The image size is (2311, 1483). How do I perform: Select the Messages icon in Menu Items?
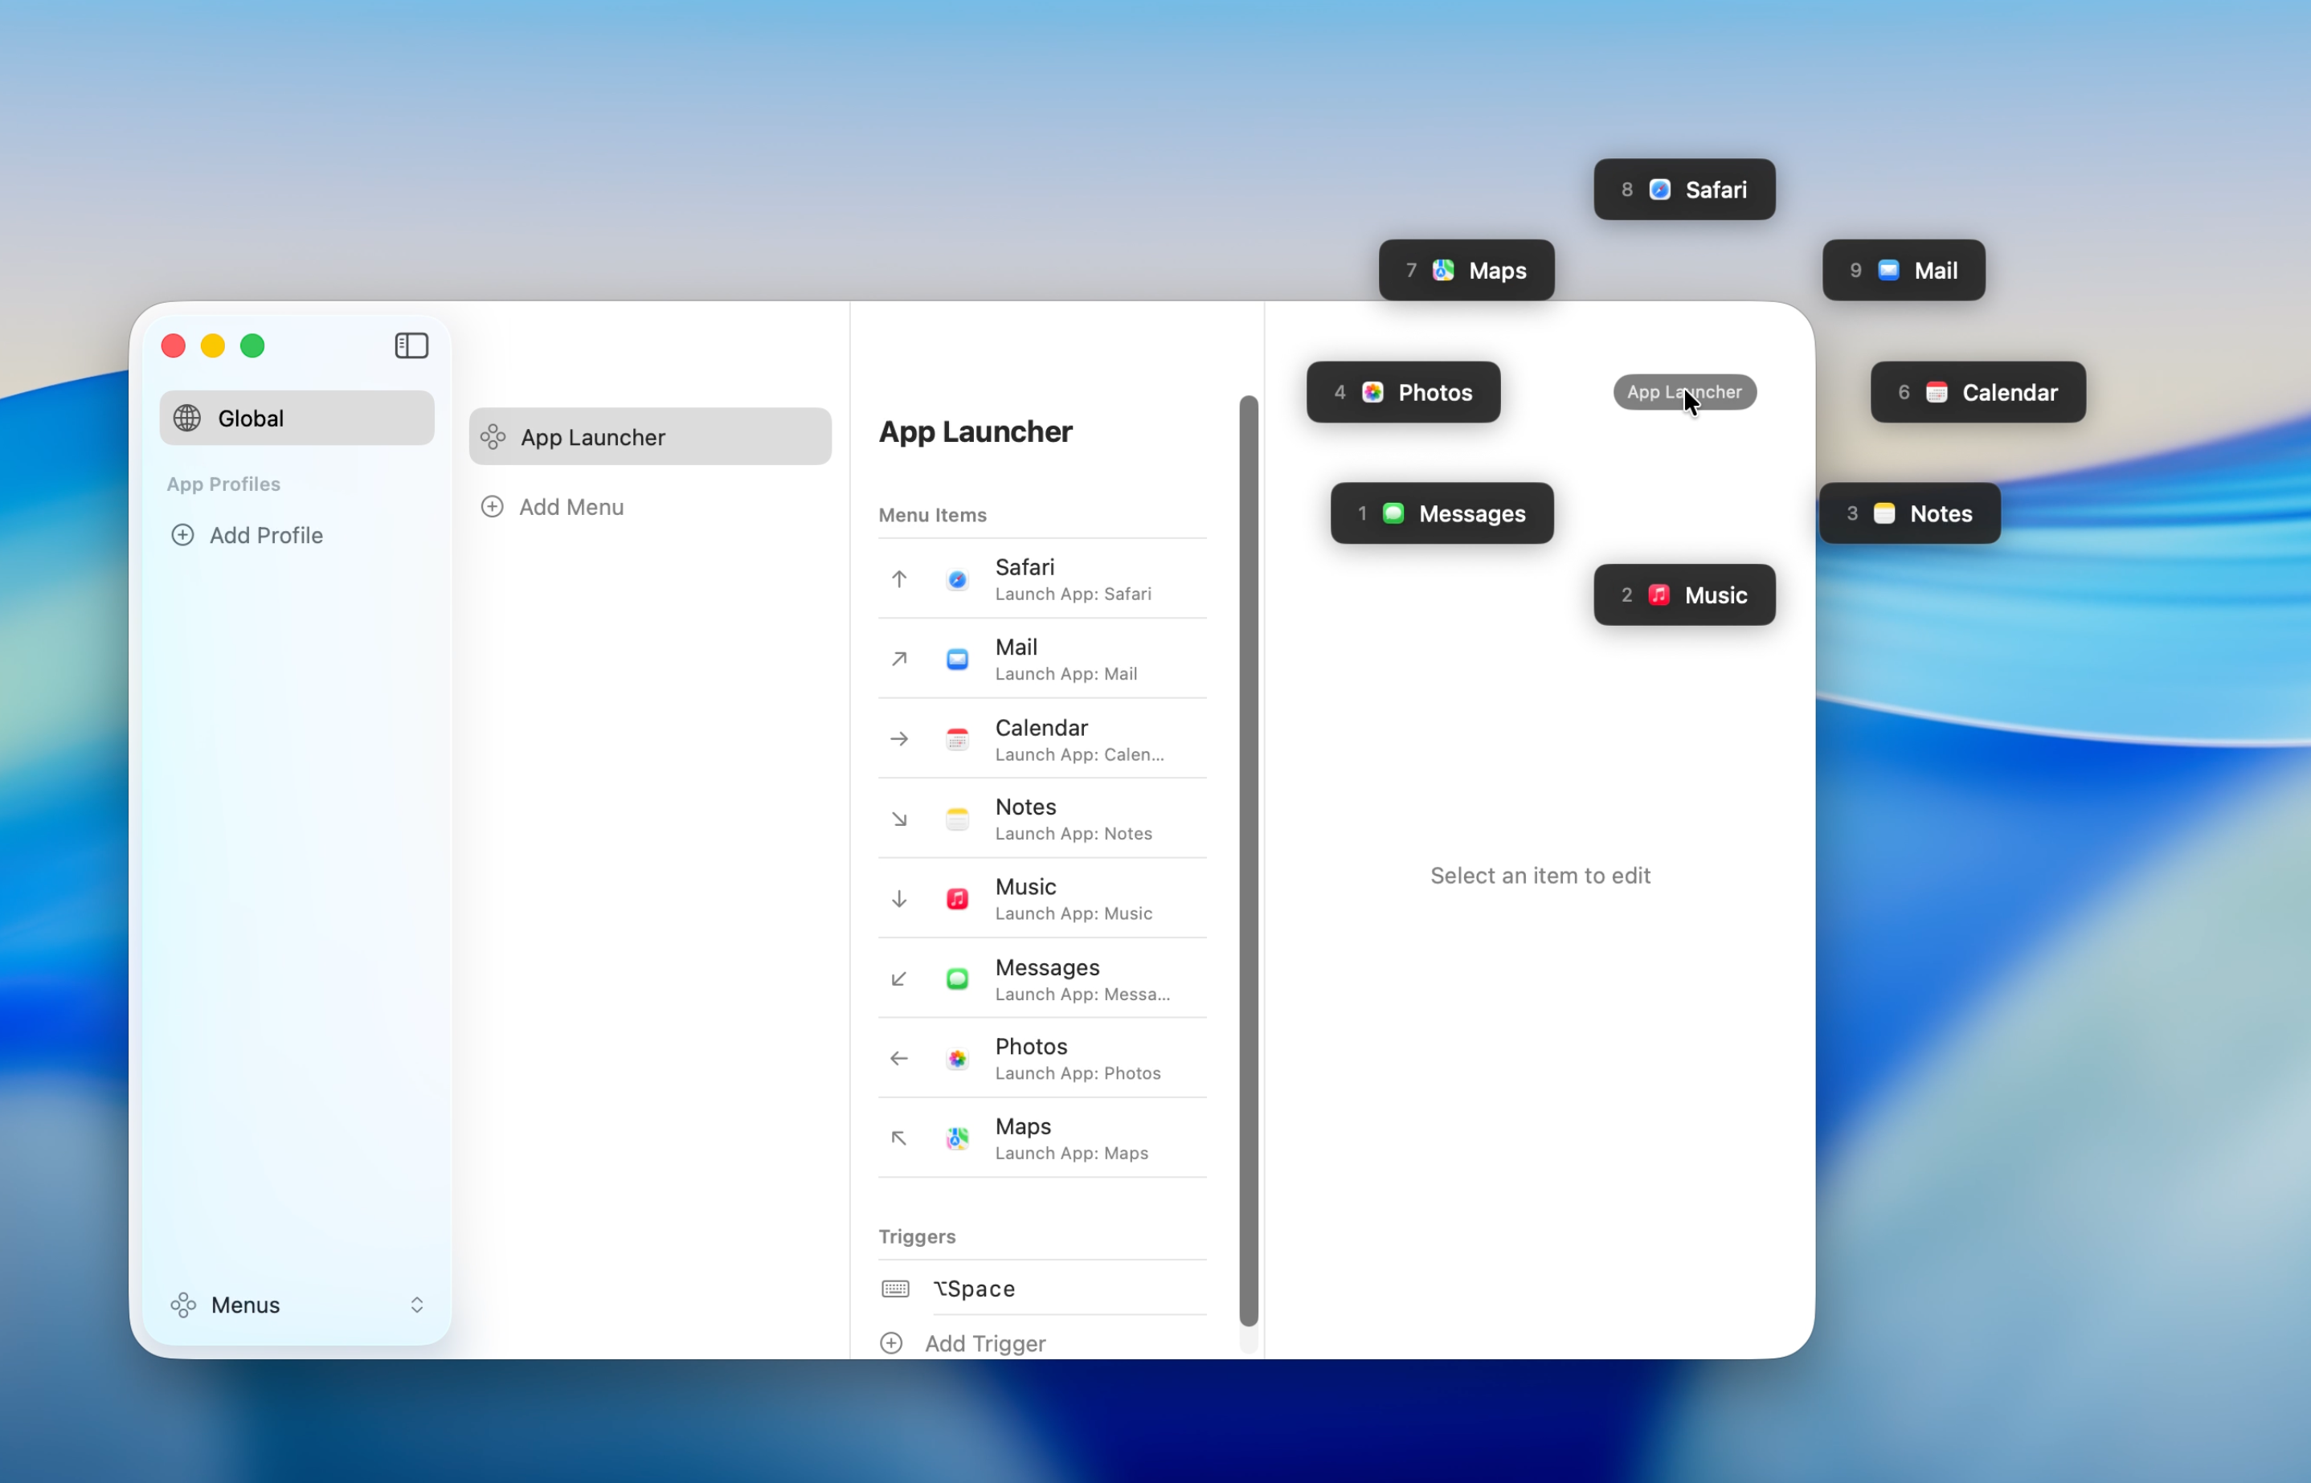pyautogui.click(x=956, y=978)
